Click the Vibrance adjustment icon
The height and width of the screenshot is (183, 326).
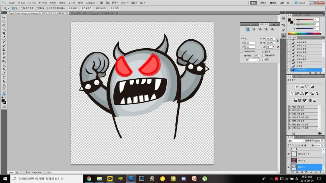[x=292, y=93]
